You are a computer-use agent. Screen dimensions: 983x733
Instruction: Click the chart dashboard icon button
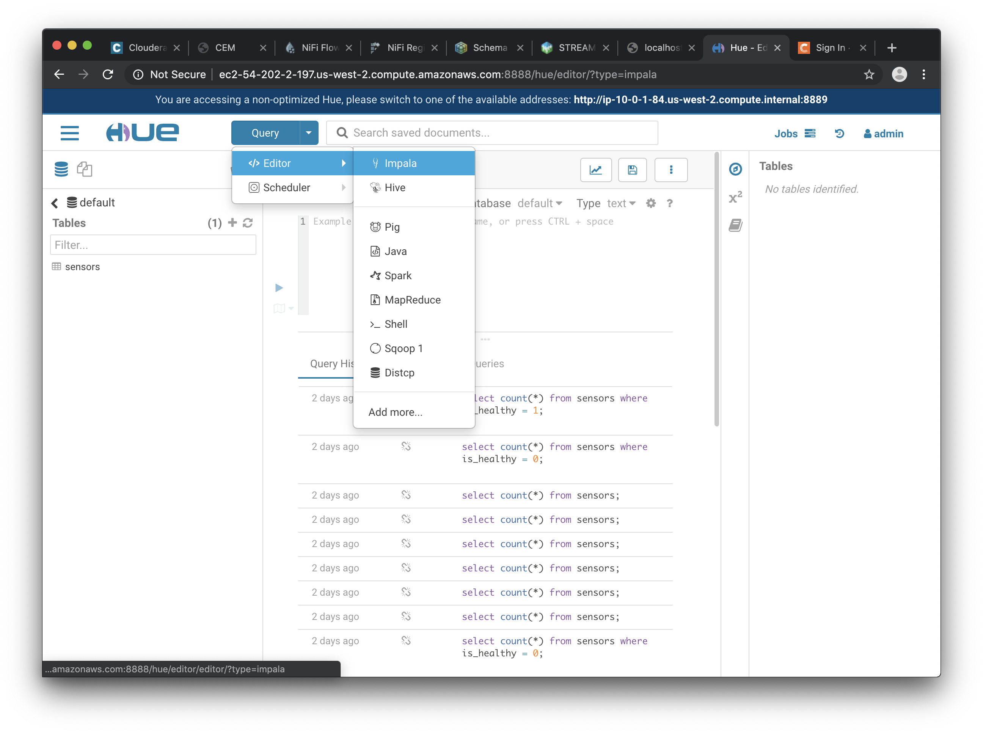[x=595, y=170]
